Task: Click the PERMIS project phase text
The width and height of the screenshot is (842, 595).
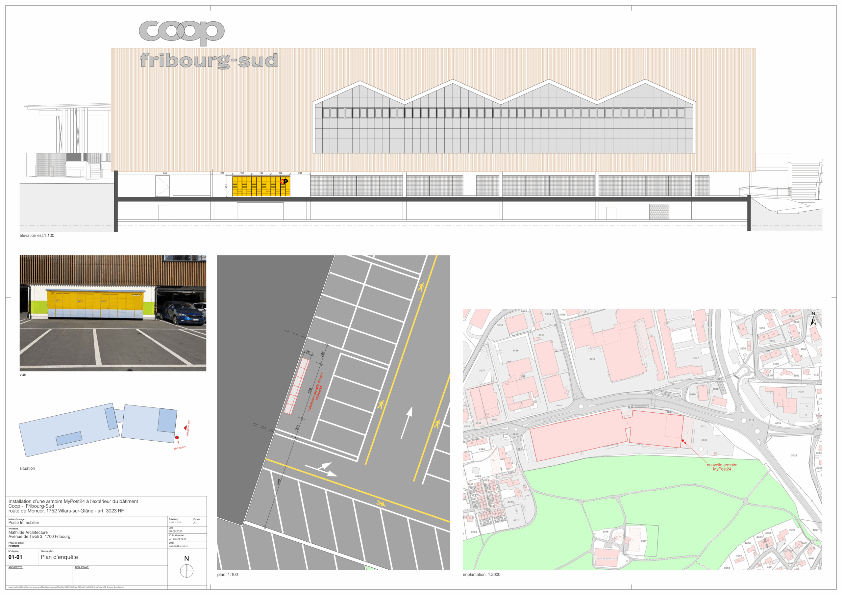Action: [14, 546]
